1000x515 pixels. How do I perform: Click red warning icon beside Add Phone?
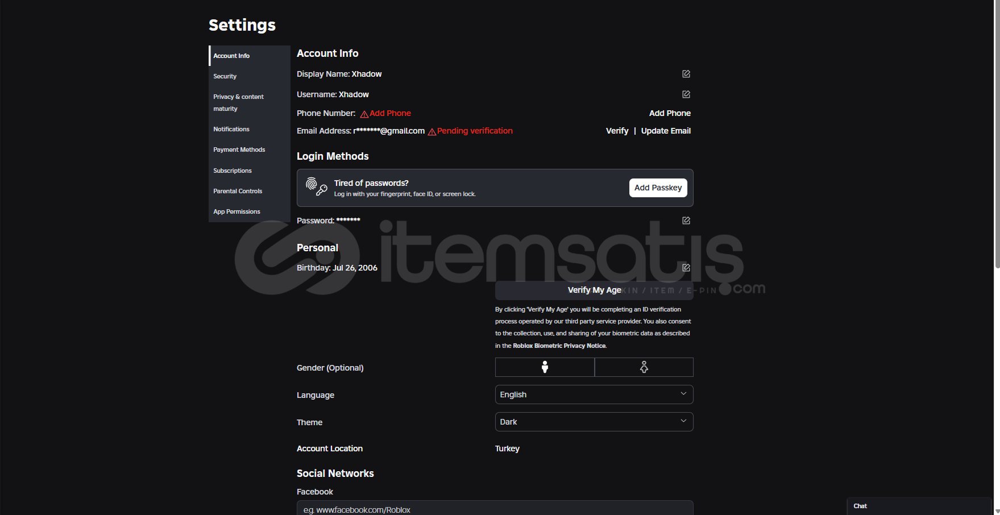tap(364, 114)
